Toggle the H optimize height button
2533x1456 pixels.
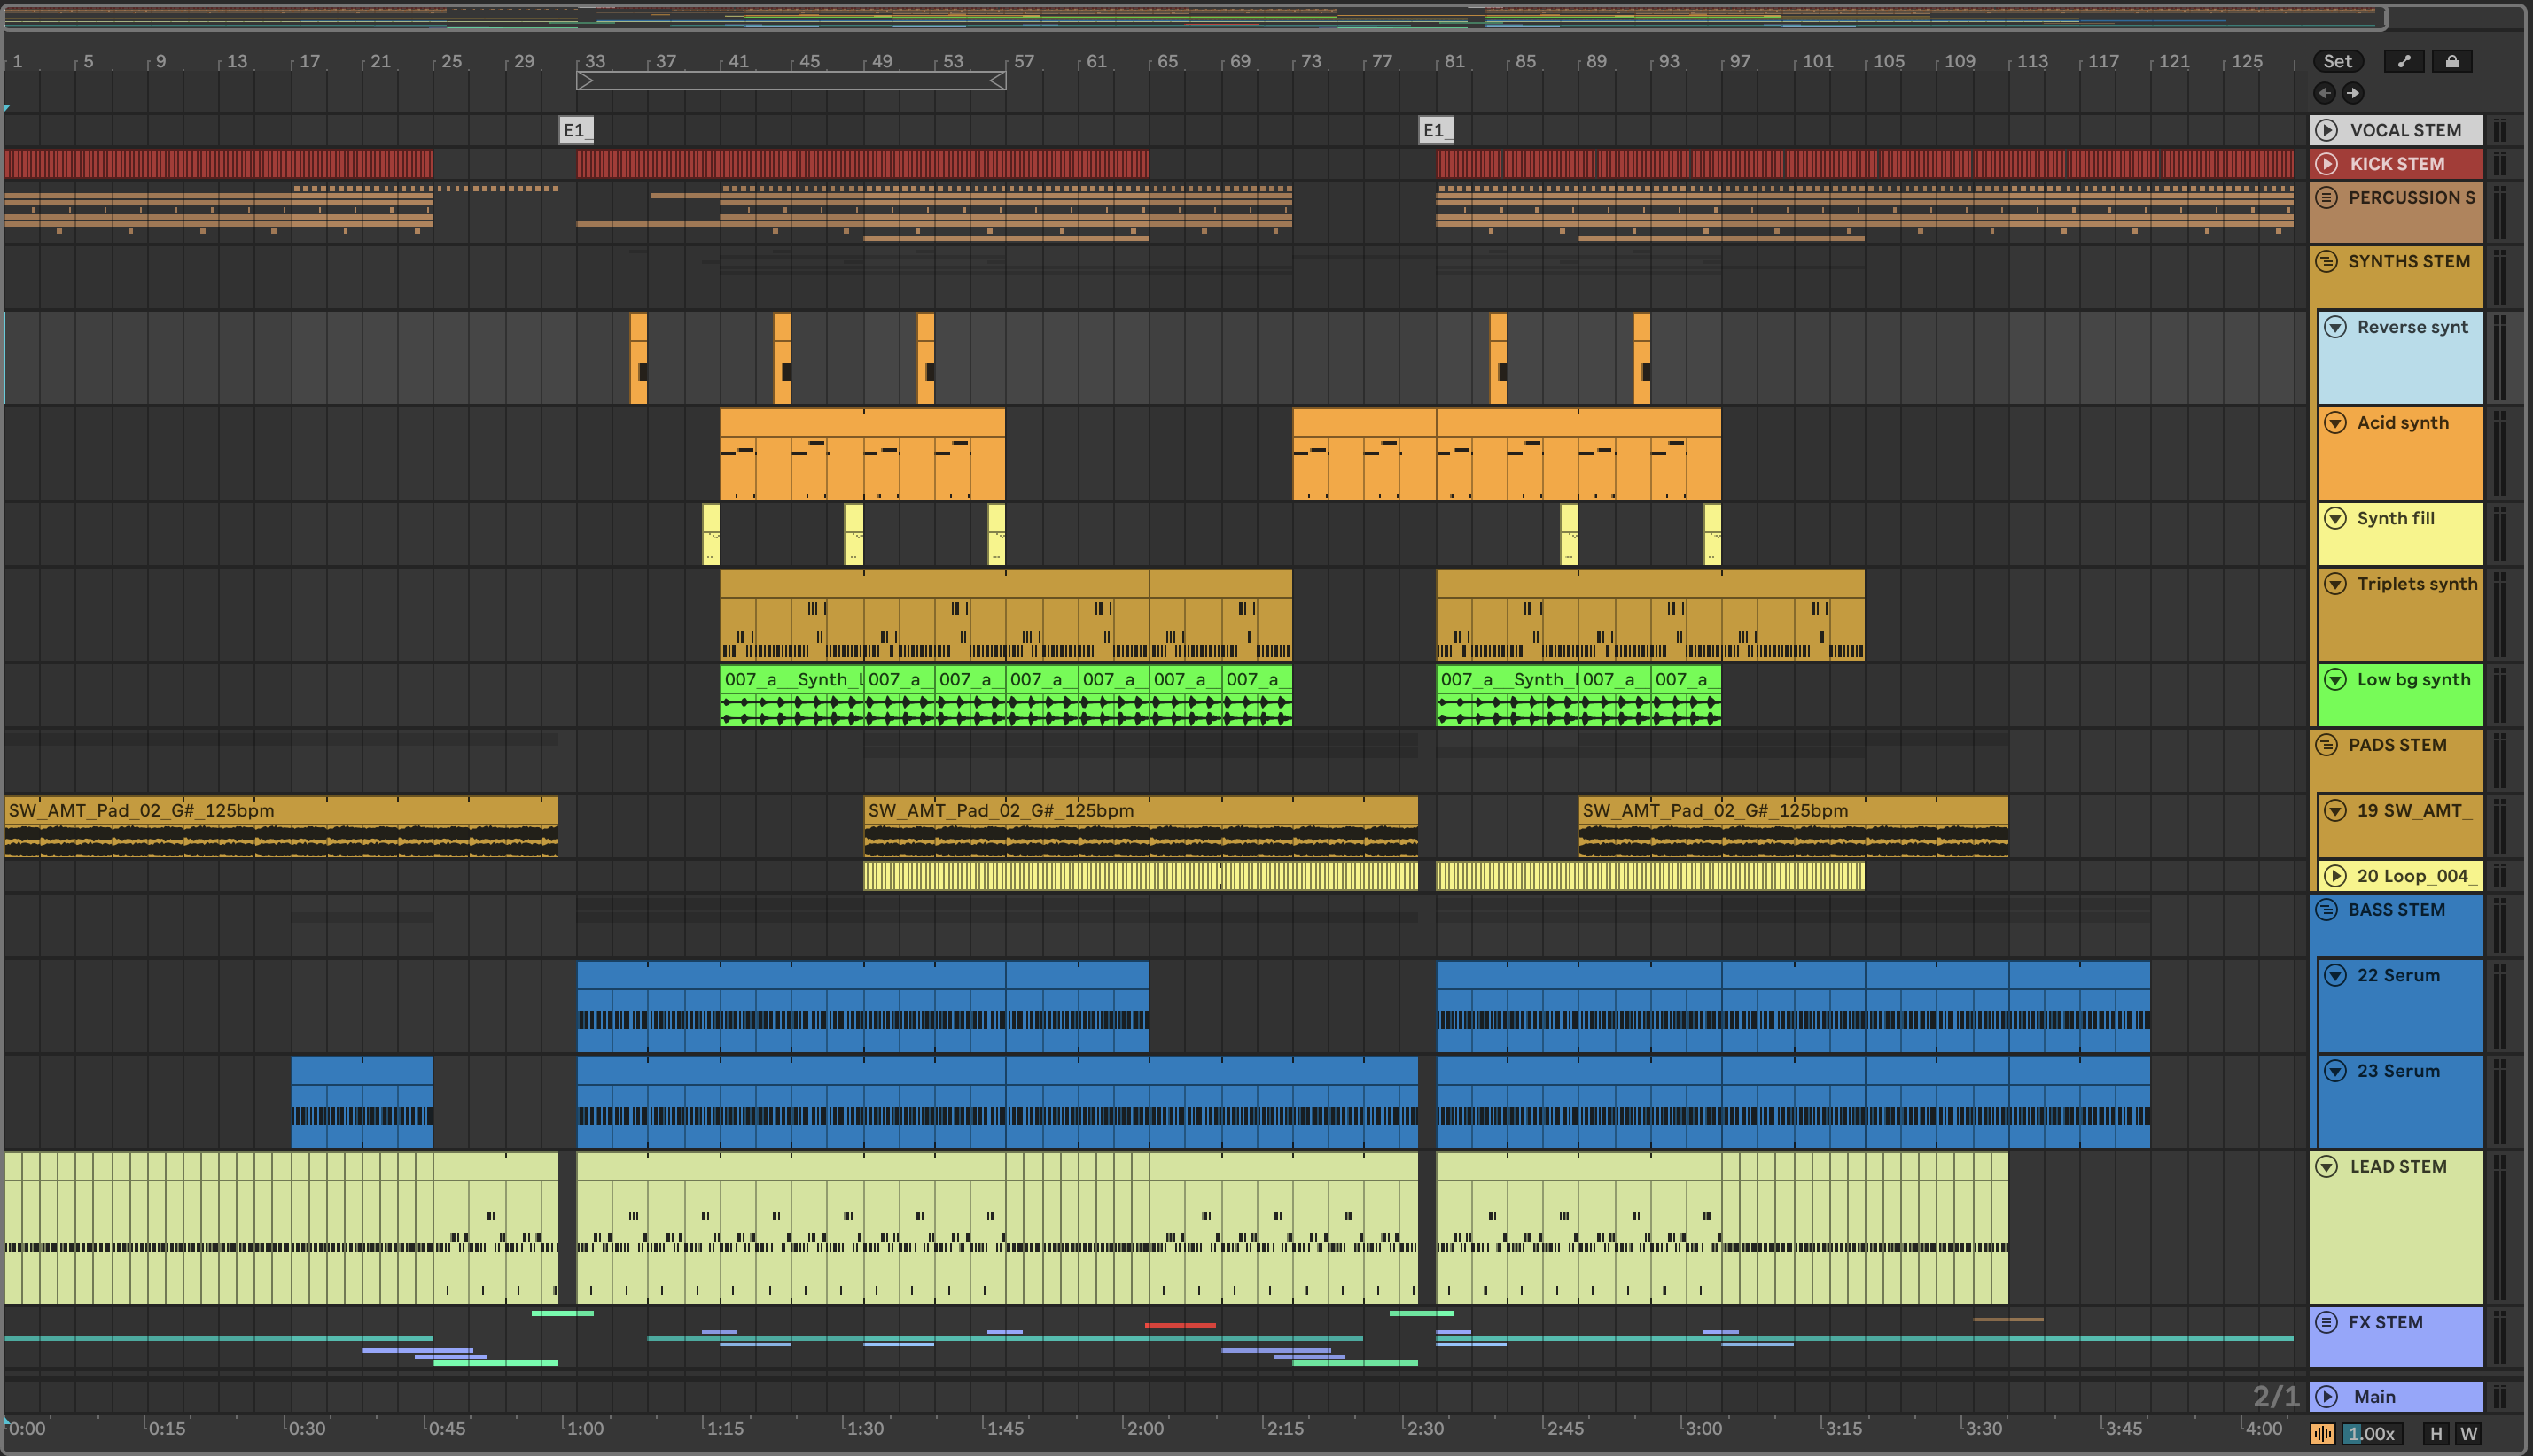[2436, 1433]
